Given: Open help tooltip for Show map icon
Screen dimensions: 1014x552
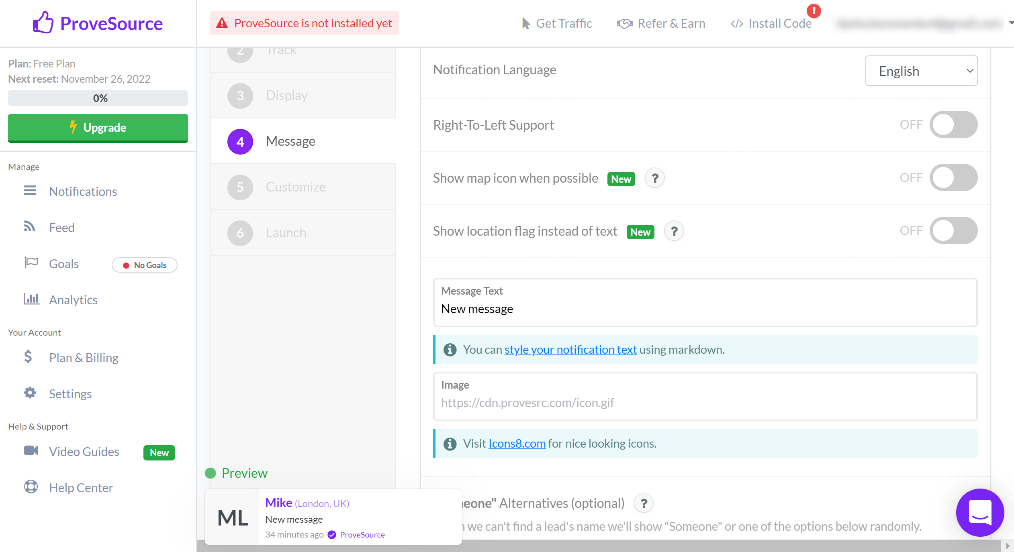Looking at the screenshot, I should click(655, 178).
